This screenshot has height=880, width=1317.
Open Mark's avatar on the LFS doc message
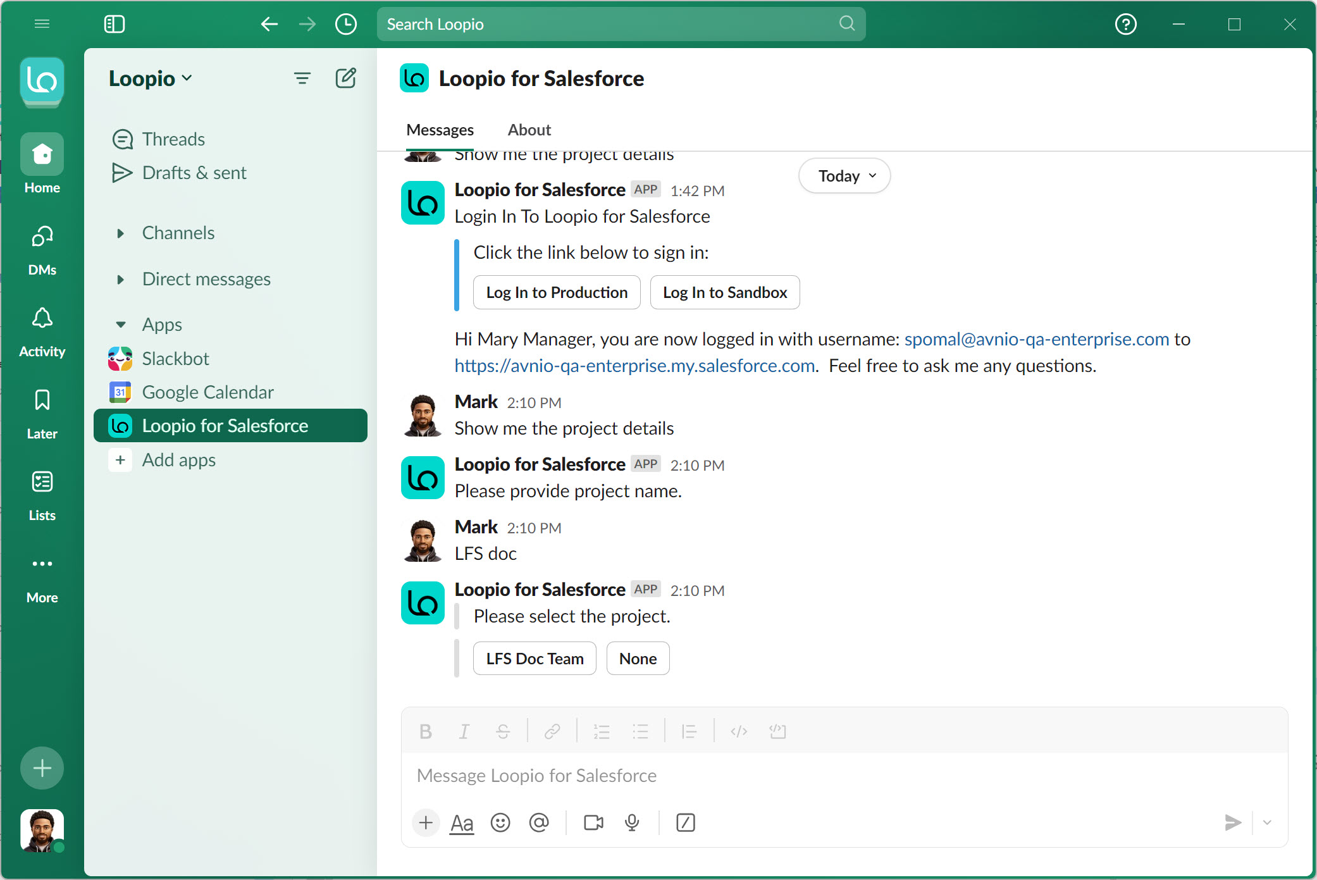click(x=423, y=541)
